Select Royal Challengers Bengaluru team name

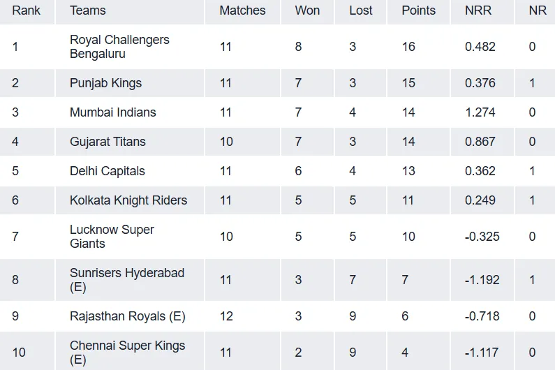(x=119, y=47)
